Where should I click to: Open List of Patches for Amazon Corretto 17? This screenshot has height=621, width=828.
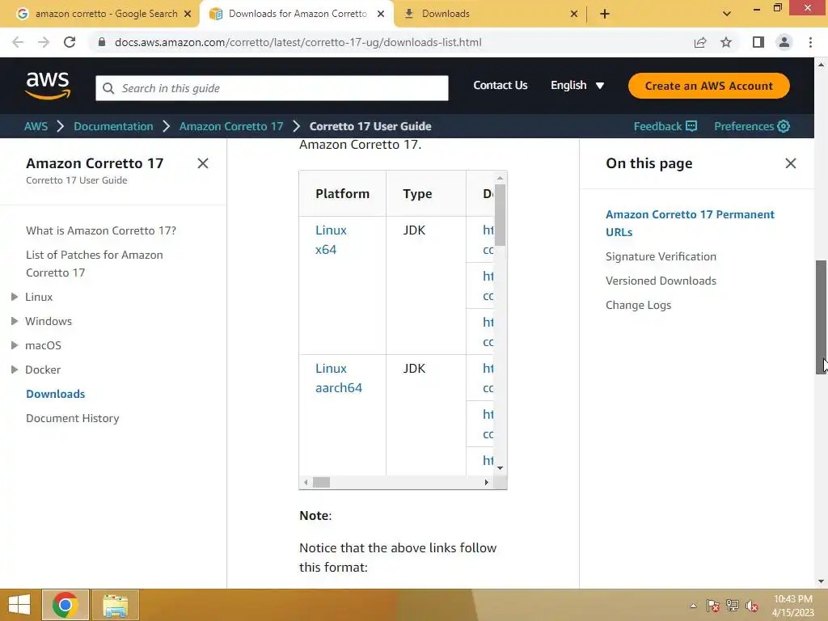click(x=95, y=264)
